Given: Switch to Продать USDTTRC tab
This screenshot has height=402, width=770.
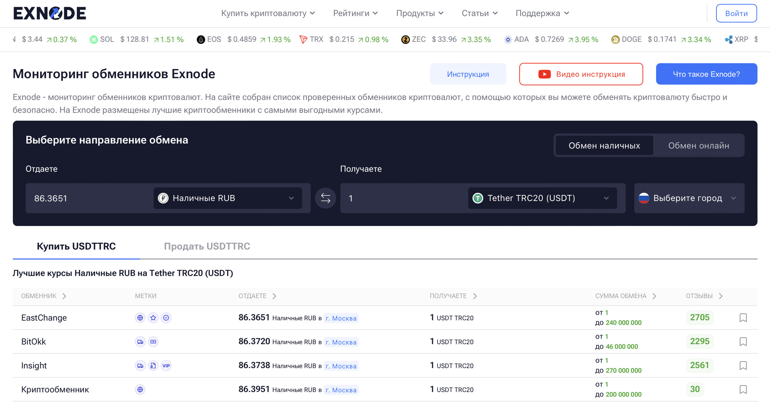Looking at the screenshot, I should [x=207, y=246].
